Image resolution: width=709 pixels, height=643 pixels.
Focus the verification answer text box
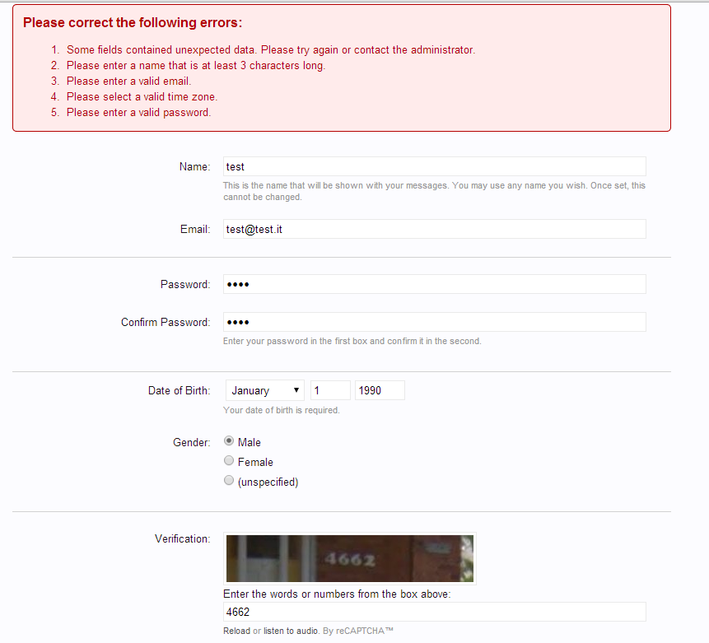pyautogui.click(x=434, y=612)
